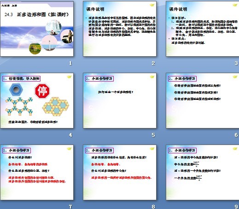Viewport: 239px width, 209px height.
Task: Select slide 4 with polygon pictures
Action: (37, 101)
